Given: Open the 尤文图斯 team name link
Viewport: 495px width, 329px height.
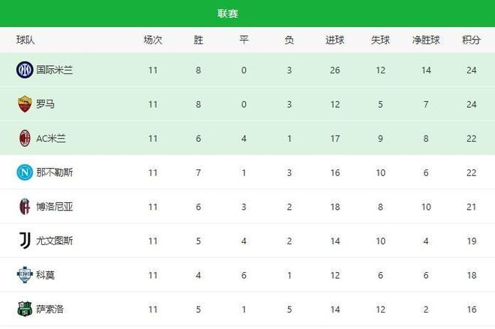Looking at the screenshot, I should [x=55, y=241].
